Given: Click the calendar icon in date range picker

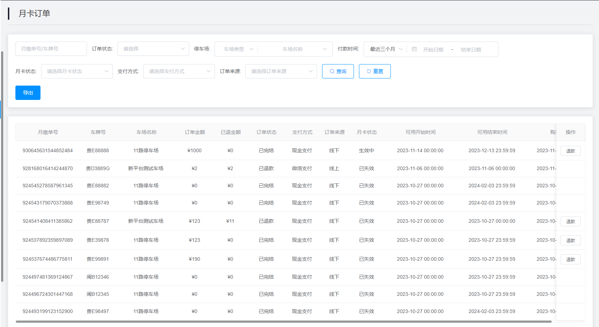Looking at the screenshot, I should (x=414, y=49).
